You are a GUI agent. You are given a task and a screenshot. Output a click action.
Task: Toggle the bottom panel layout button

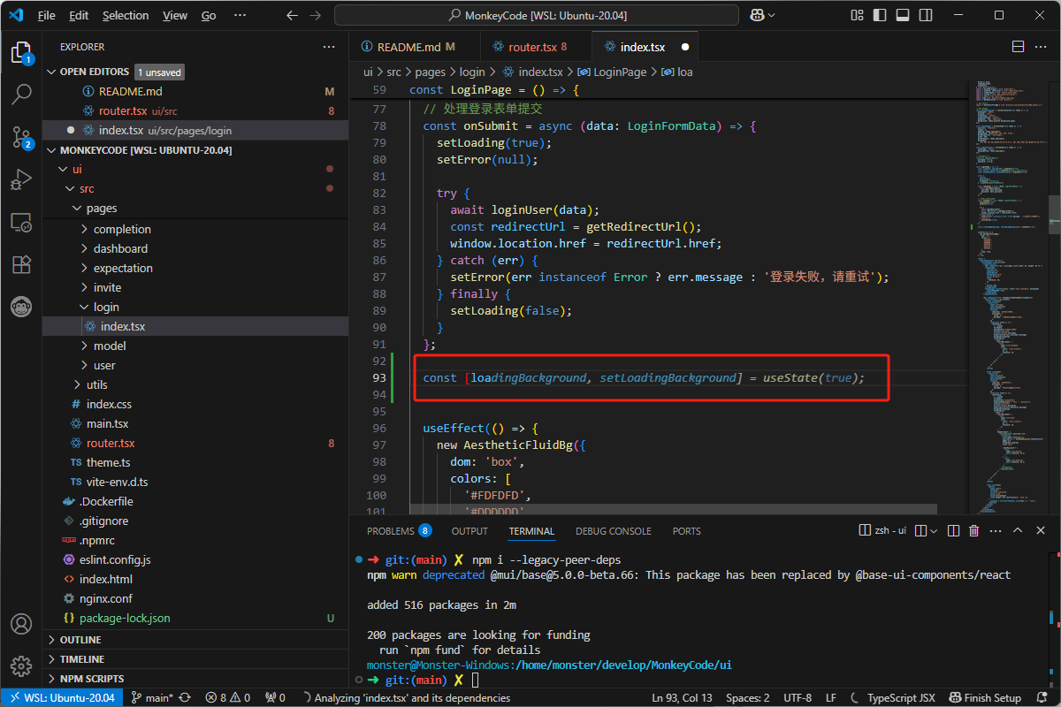tap(902, 15)
